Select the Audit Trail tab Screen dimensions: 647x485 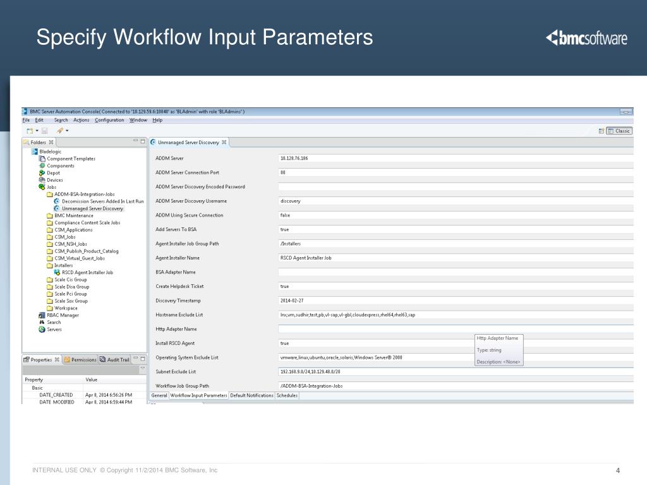pyautogui.click(x=115, y=359)
